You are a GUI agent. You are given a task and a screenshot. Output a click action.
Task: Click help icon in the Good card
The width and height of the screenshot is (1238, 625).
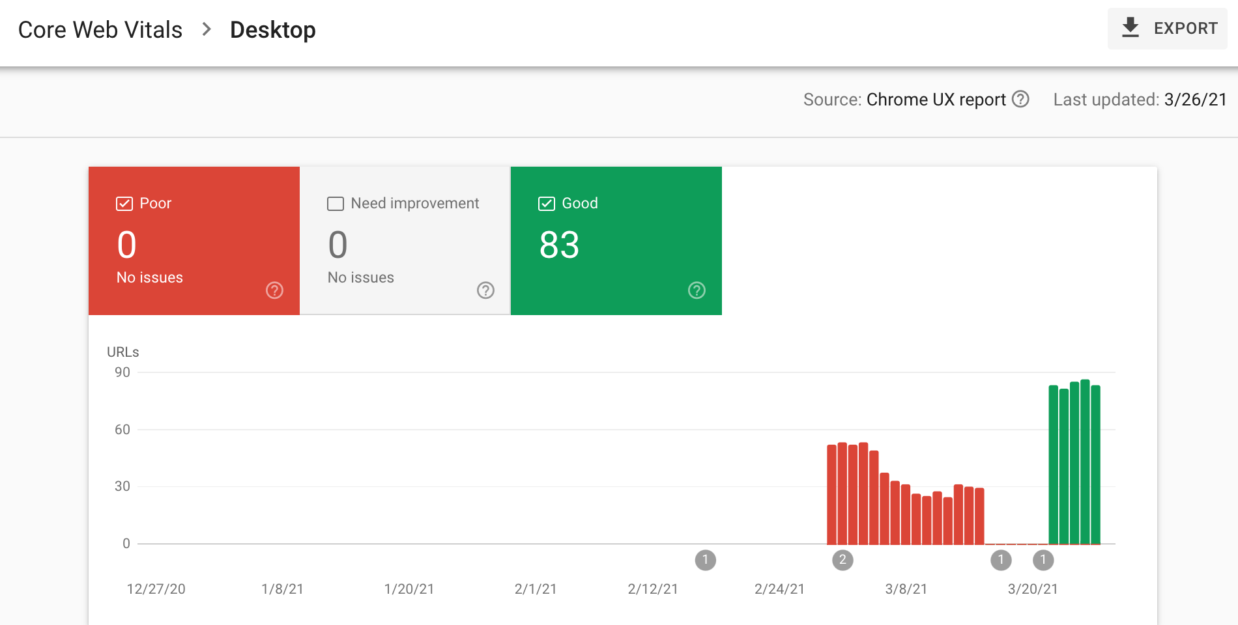697,290
